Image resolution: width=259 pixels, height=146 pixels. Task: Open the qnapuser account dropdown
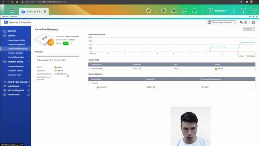point(221,11)
